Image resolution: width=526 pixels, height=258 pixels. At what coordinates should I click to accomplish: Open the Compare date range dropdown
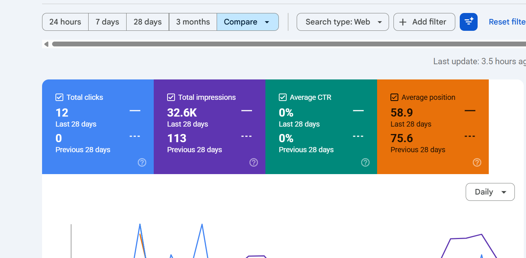248,22
